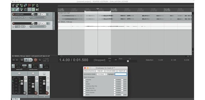Toggle the metronome icon
Image resolution: width=205 pixels, height=100 pixels.
pyautogui.click(x=37, y=5)
